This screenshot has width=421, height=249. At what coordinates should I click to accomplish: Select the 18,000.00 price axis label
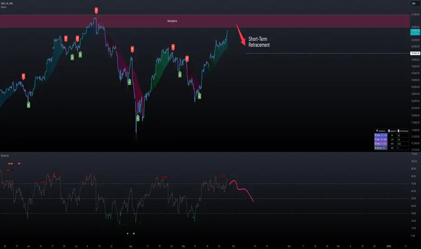pyautogui.click(x=415, y=115)
